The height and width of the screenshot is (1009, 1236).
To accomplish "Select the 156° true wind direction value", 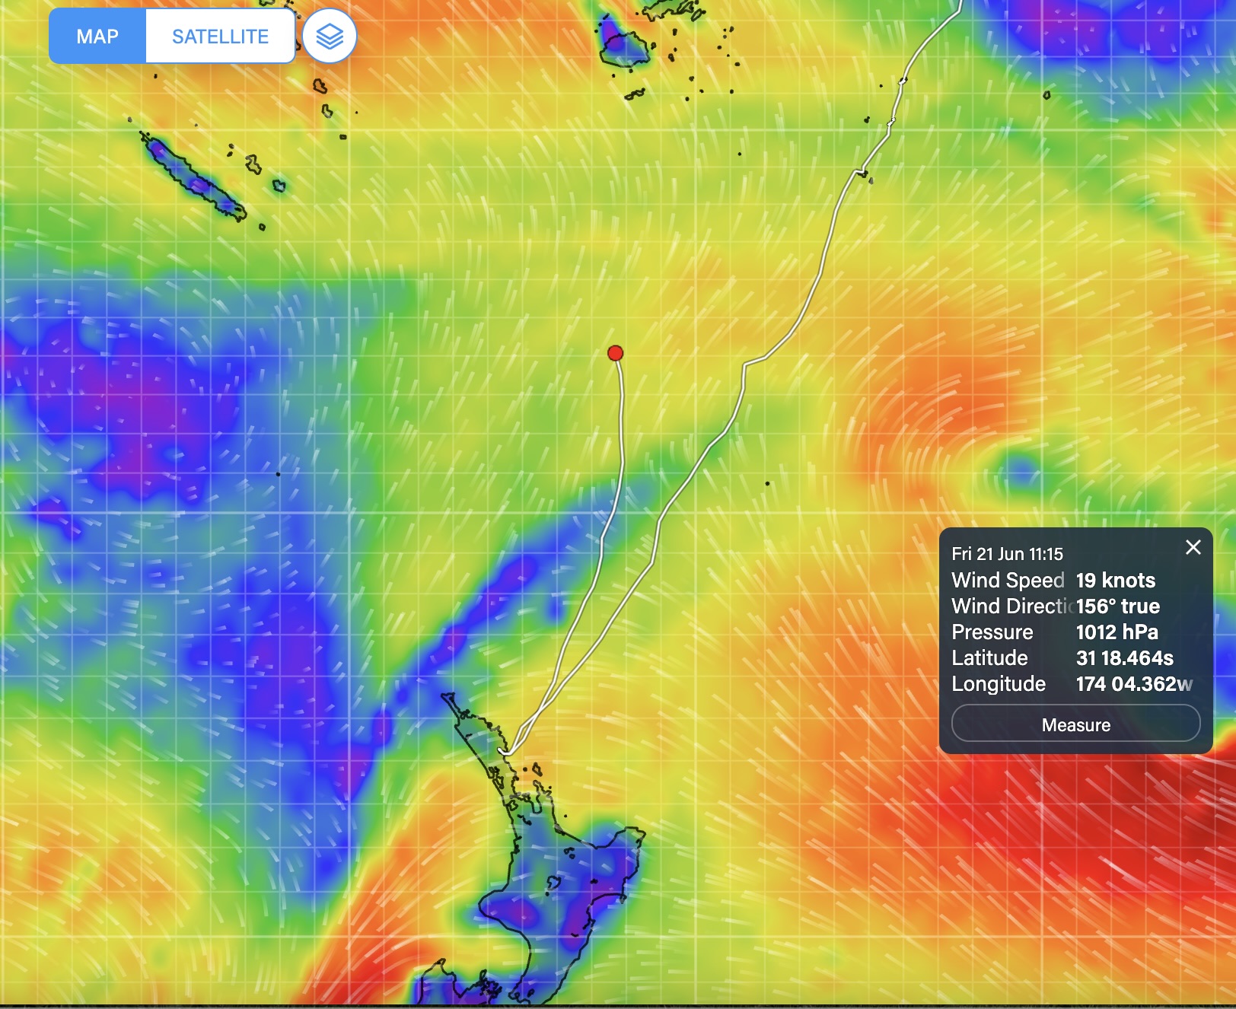I will point(1117,606).
